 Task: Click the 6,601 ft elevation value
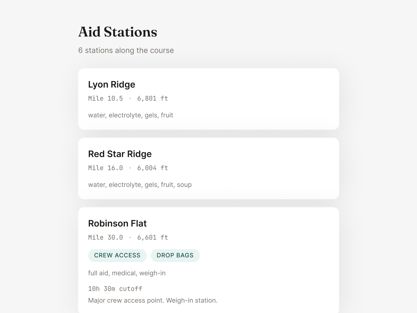coord(152,237)
